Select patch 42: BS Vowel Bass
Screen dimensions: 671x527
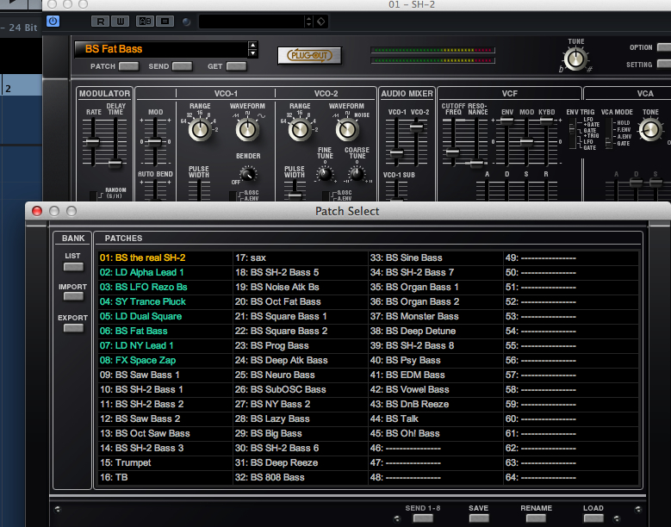436,390
